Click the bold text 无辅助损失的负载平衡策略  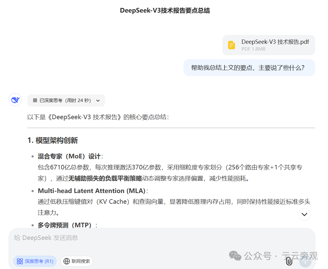(x=105, y=178)
